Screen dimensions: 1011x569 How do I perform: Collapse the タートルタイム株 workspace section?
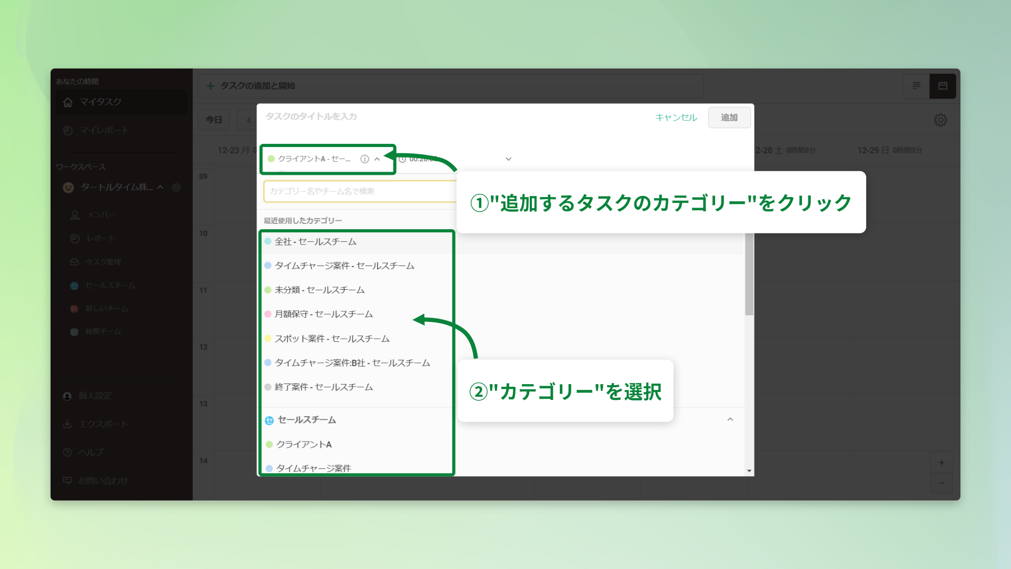click(x=161, y=188)
